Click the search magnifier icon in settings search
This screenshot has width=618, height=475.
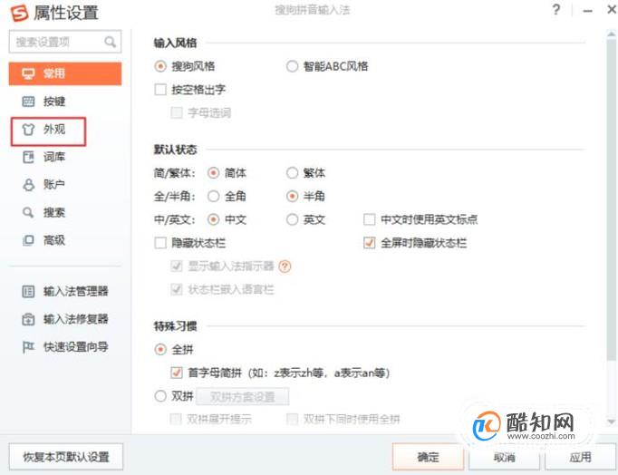tap(110, 42)
